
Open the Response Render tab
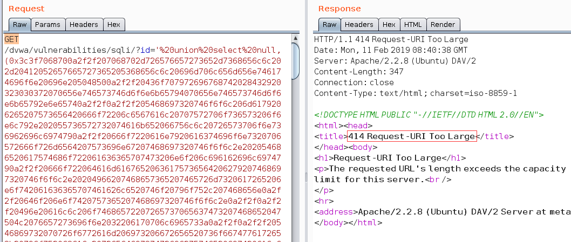(x=443, y=25)
